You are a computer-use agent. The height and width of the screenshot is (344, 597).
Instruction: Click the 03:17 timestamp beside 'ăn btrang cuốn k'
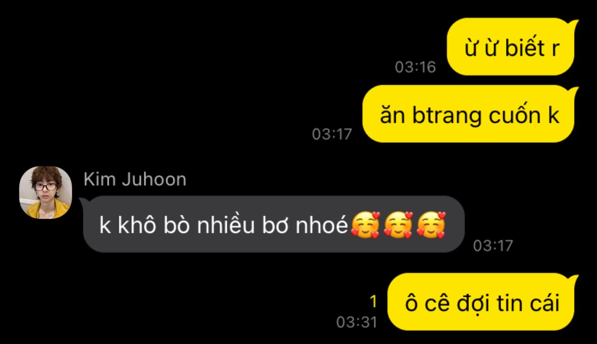332,134
